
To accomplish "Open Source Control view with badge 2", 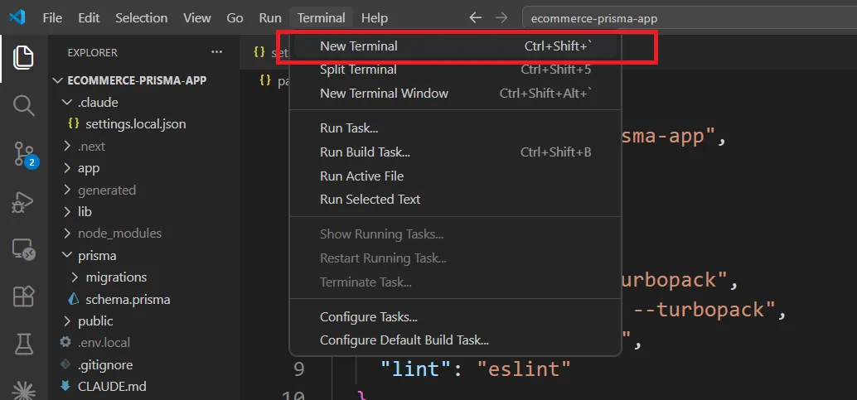I will (24, 154).
